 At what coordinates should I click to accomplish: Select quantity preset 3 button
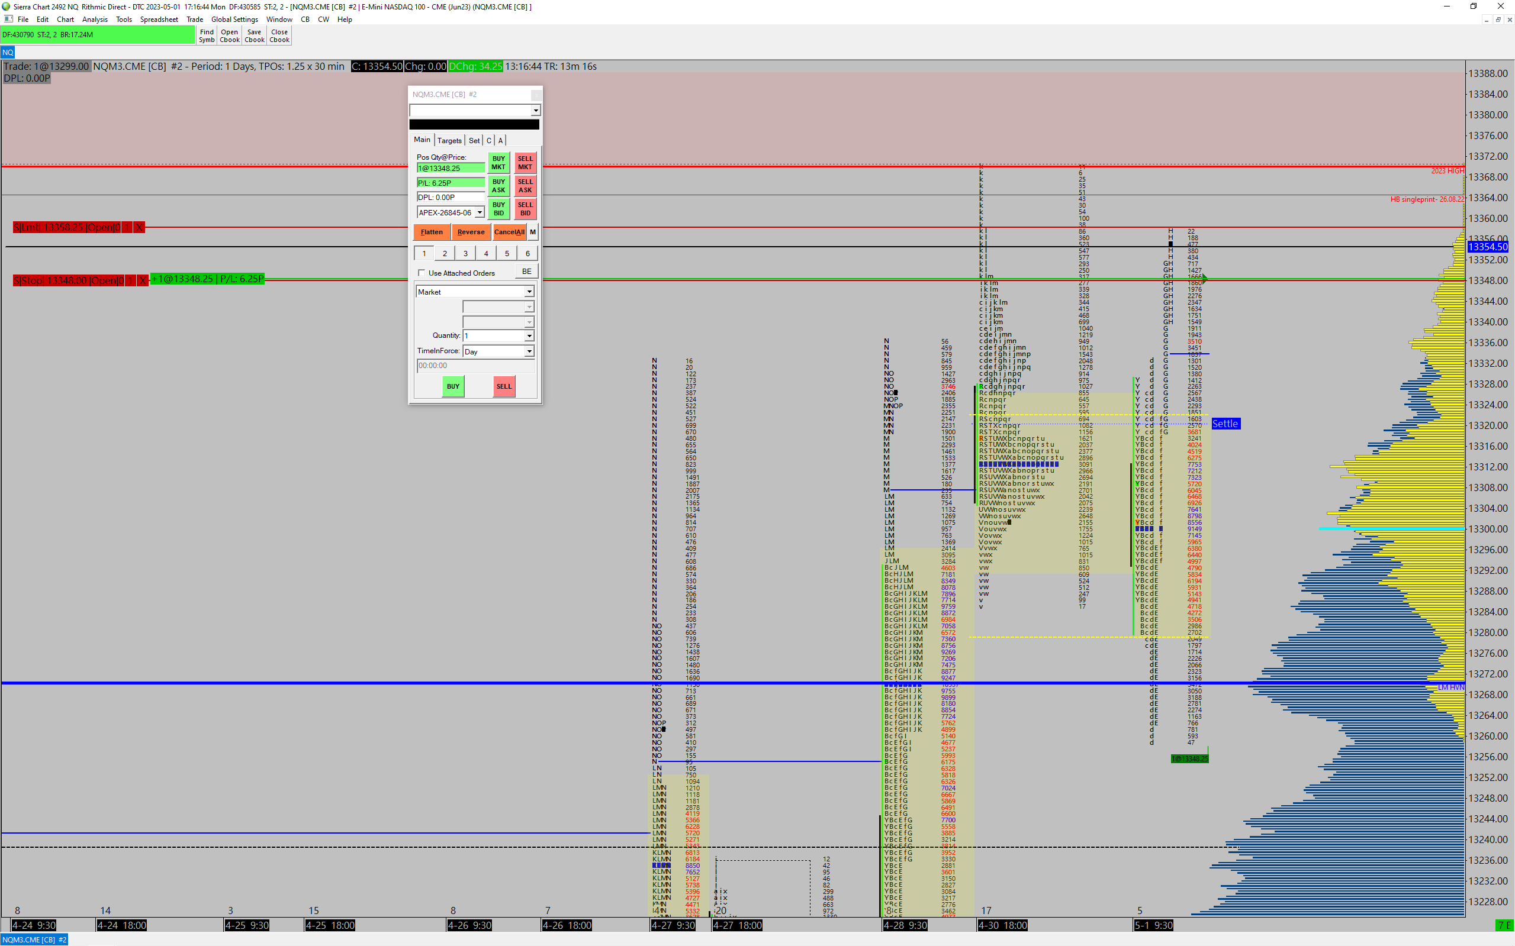click(465, 253)
